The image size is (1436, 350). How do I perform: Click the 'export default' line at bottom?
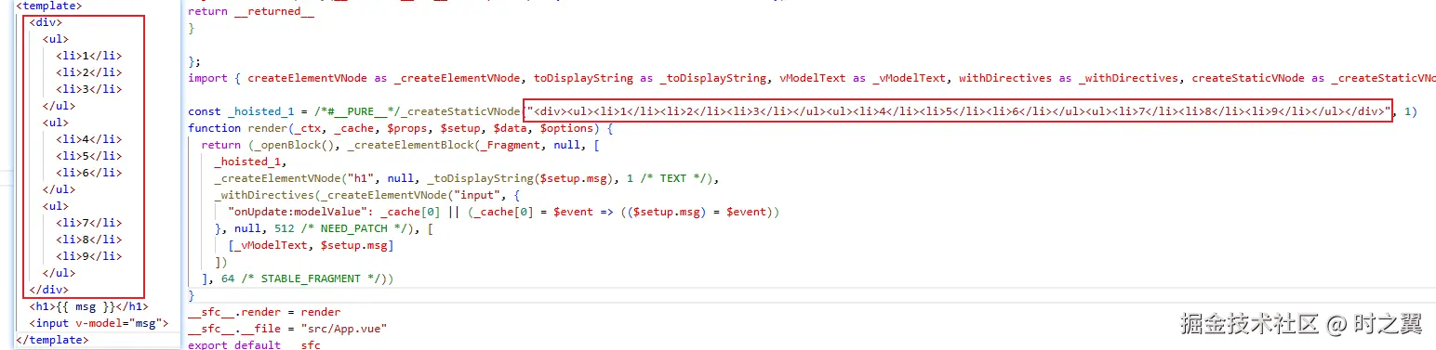[x=254, y=344]
